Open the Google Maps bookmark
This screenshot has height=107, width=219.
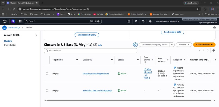(85, 14)
